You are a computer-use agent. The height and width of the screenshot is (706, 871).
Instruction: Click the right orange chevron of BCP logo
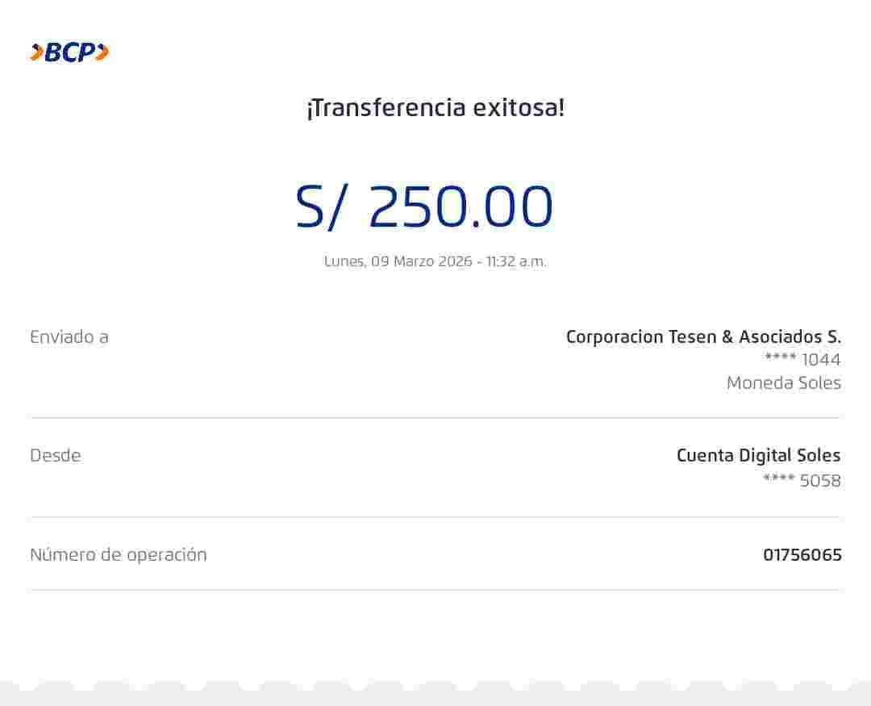coord(102,52)
